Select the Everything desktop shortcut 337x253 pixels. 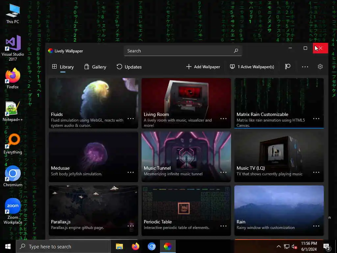[x=13, y=144]
